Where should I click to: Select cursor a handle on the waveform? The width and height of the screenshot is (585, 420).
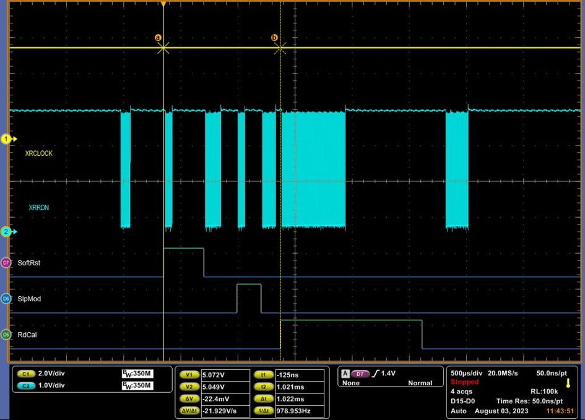pyautogui.click(x=158, y=38)
